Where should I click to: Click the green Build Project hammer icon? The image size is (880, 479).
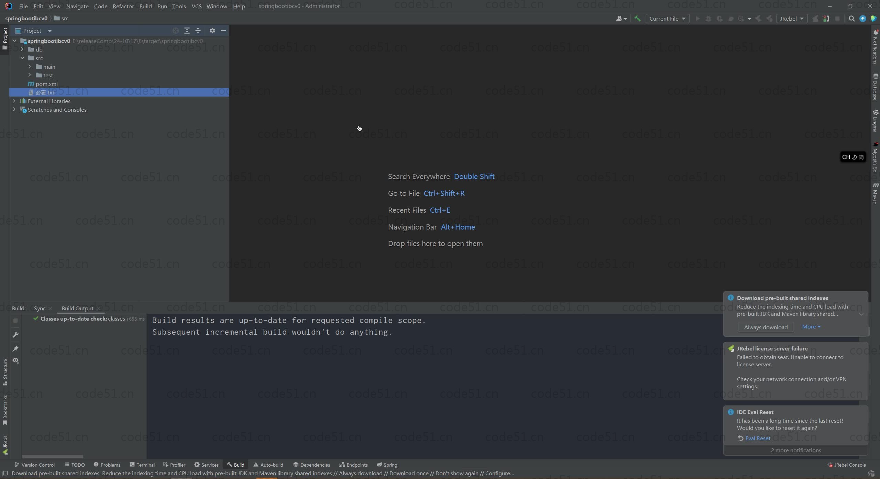pyautogui.click(x=637, y=19)
